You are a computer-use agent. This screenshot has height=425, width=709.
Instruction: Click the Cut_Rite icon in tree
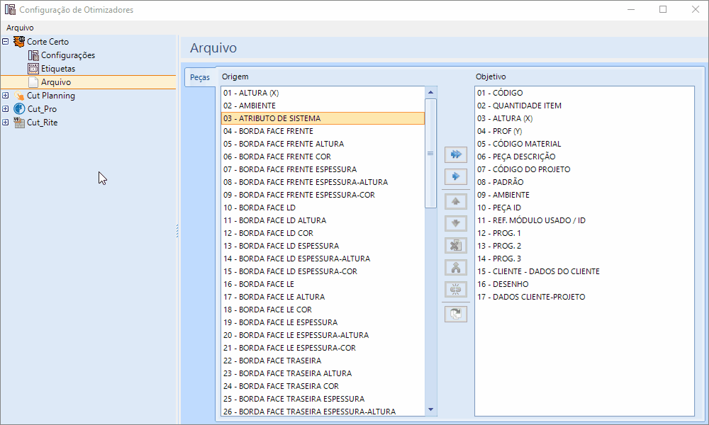click(x=19, y=123)
